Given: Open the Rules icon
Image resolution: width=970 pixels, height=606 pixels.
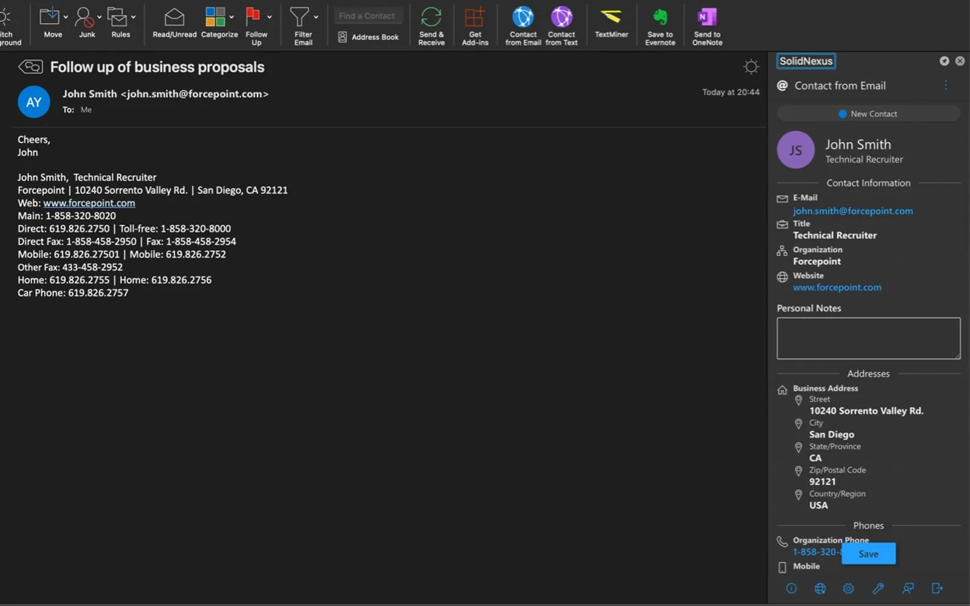Looking at the screenshot, I should [118, 16].
